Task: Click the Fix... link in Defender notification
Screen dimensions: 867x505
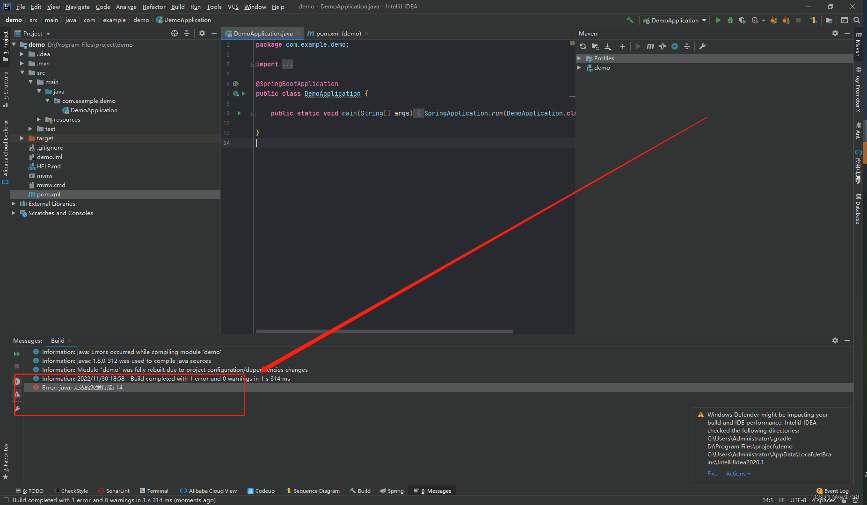Action: 713,474
